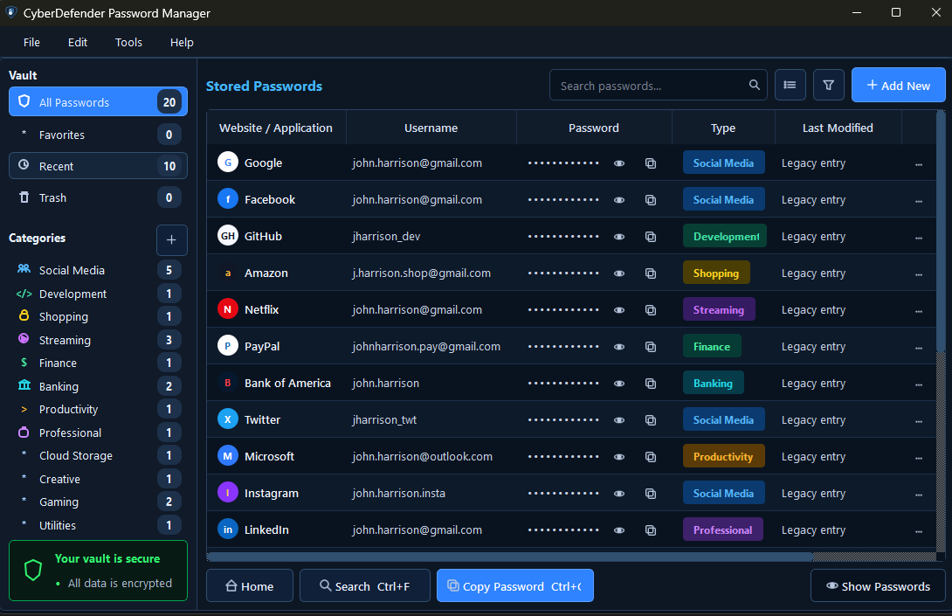
Task: Click the Search Ctrl+F button
Action: (x=365, y=585)
